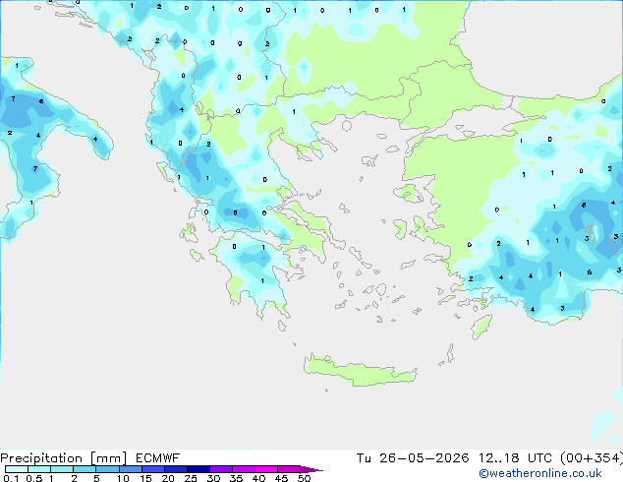Click the weatheronline.co.uk copyright link

coord(540,474)
